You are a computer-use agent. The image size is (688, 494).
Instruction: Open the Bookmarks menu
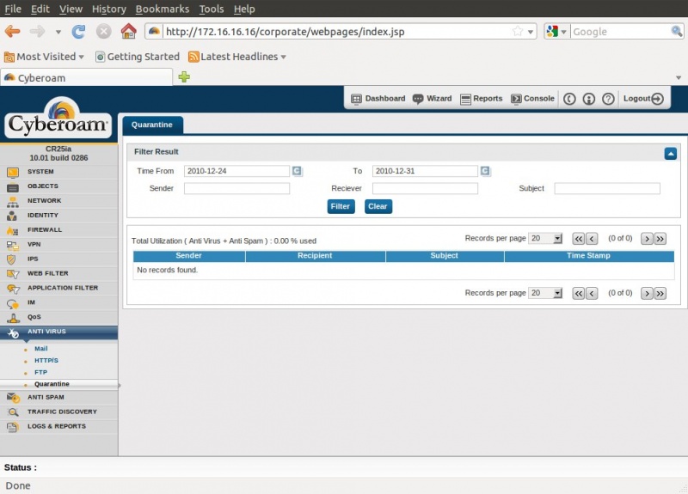tap(163, 9)
